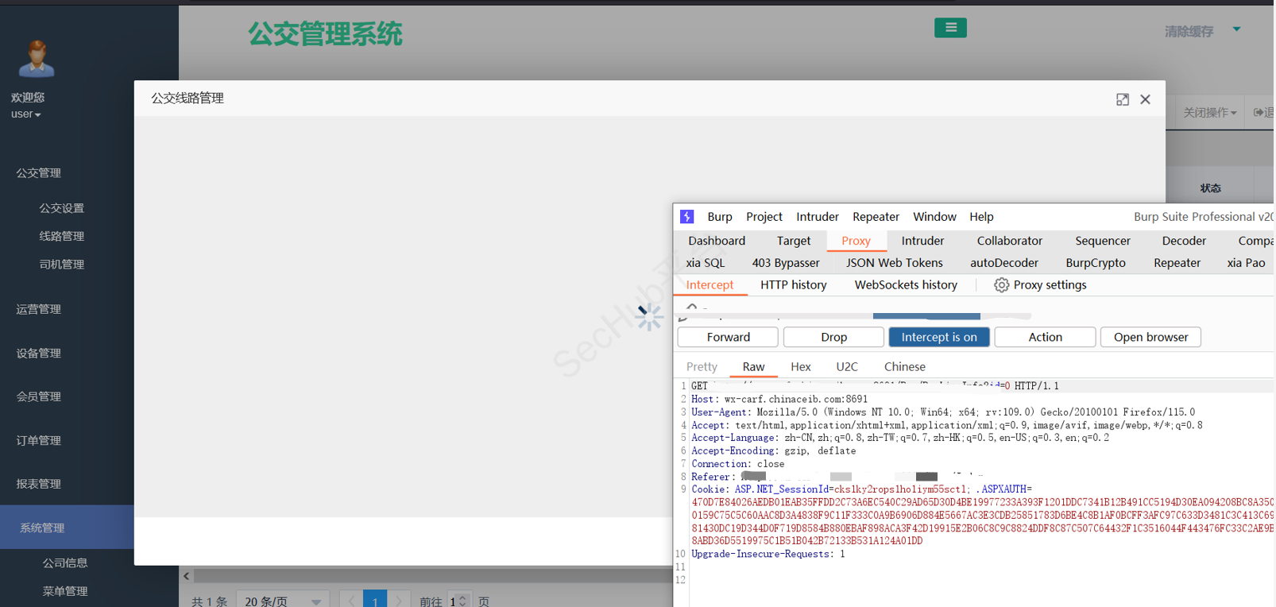The image size is (1276, 607).
Task: Click the Burp Suite lightning logo icon
Action: point(687,217)
